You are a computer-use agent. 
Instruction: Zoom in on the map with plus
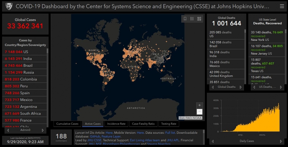tap(199, 105)
